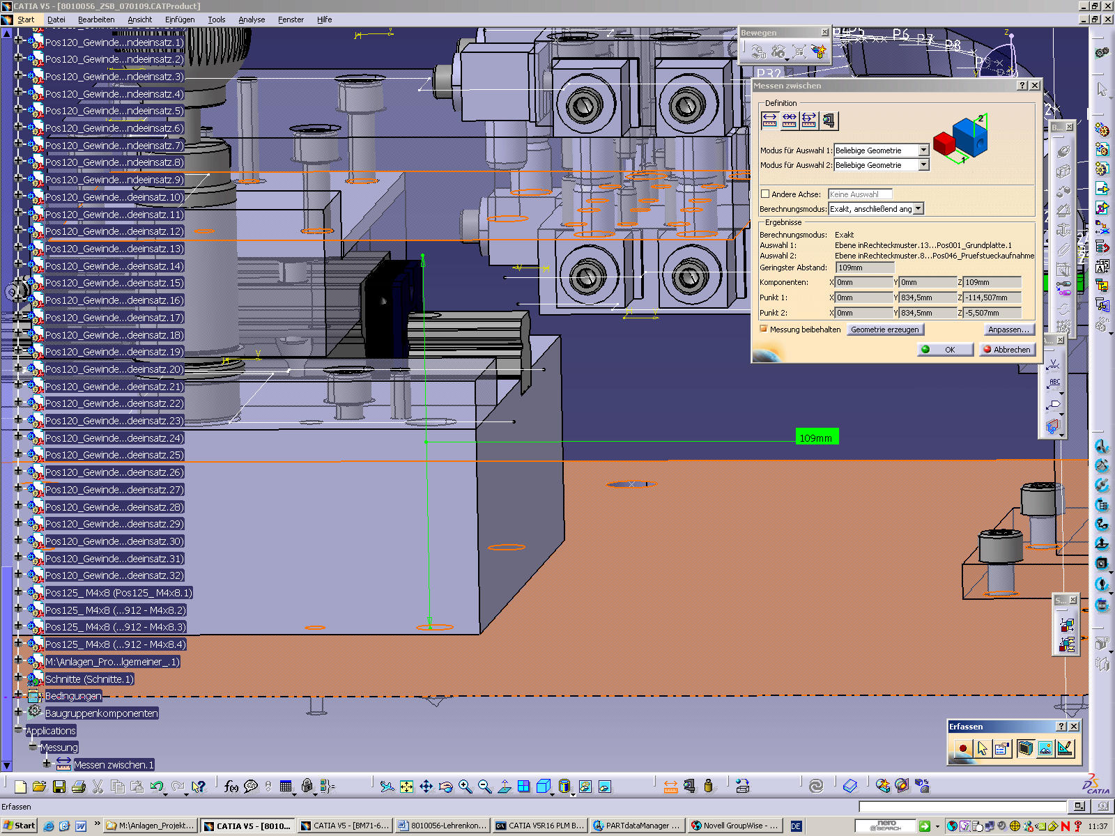The width and height of the screenshot is (1115, 836).
Task: Click the Print icon
Action: coord(79,787)
